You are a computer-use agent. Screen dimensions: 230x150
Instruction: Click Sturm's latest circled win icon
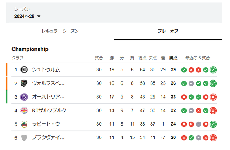coord(213,69)
